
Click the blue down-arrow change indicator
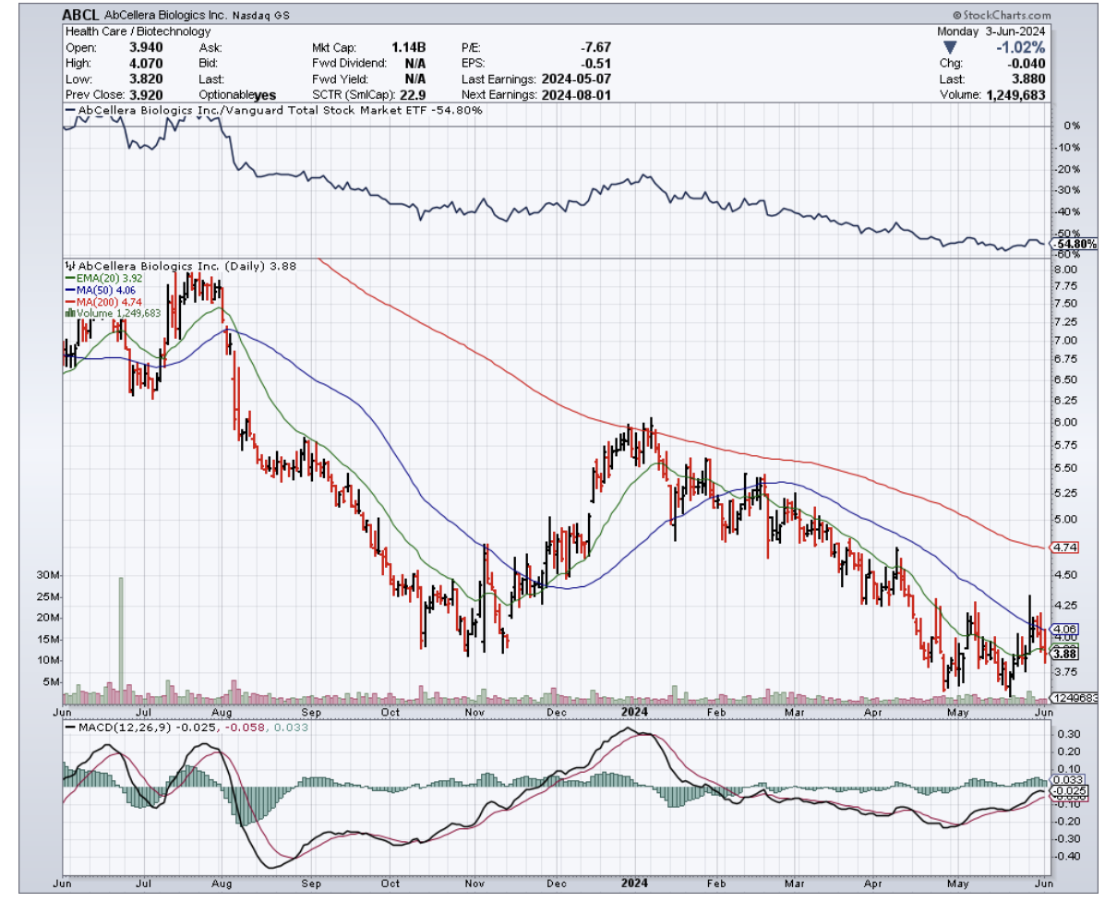coord(950,47)
